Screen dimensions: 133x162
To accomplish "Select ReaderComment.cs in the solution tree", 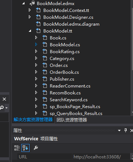I will (x=70, y=86).
